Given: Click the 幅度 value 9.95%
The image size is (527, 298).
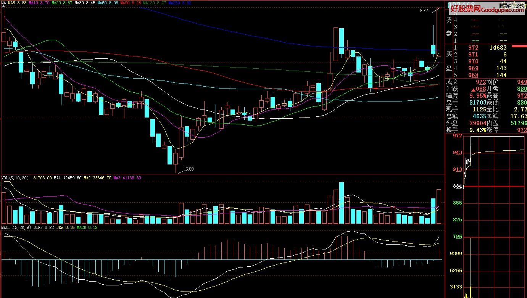Looking at the screenshot, I should (478, 95).
